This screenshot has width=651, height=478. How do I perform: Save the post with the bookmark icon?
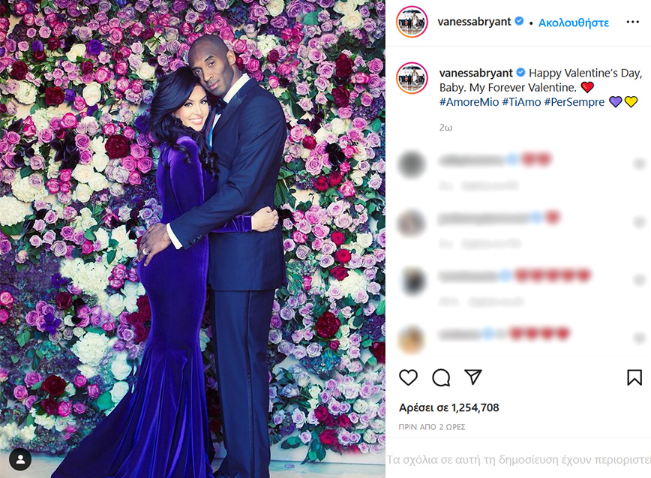[634, 377]
